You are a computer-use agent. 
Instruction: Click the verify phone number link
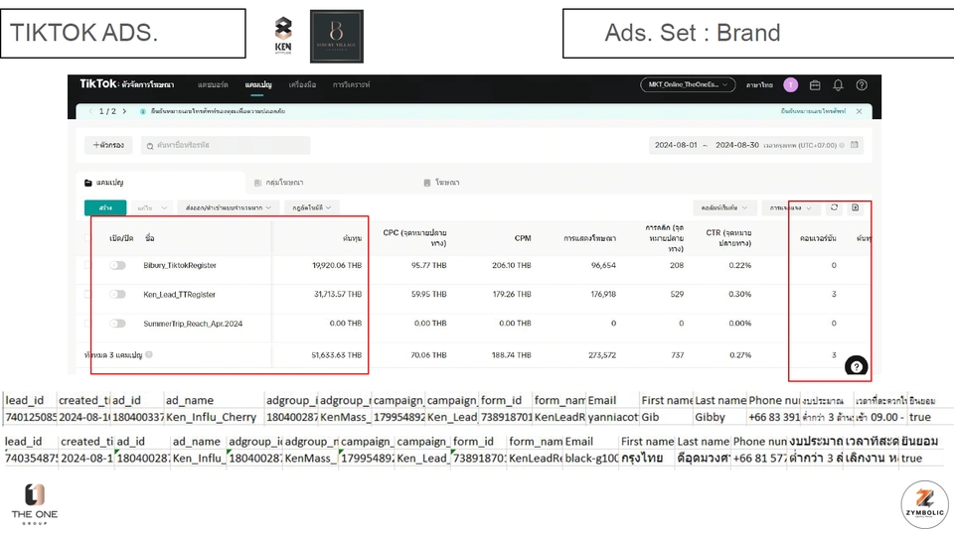pyautogui.click(x=813, y=111)
